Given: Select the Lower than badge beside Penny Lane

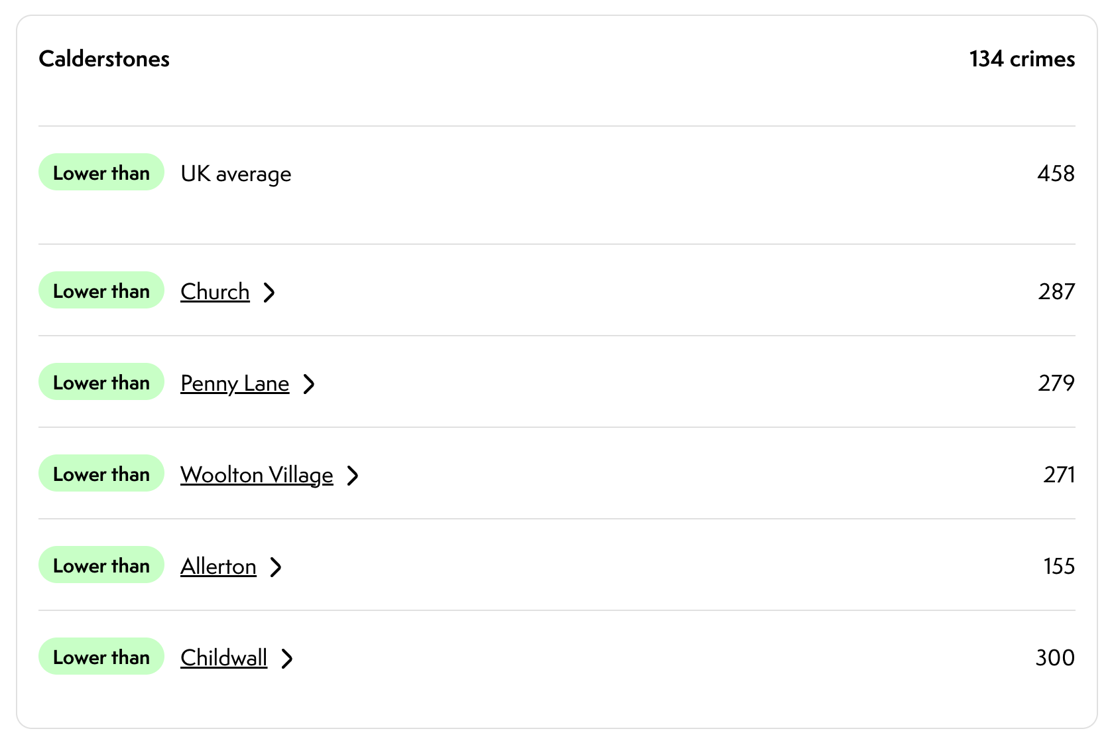Looking at the screenshot, I should pyautogui.click(x=101, y=382).
